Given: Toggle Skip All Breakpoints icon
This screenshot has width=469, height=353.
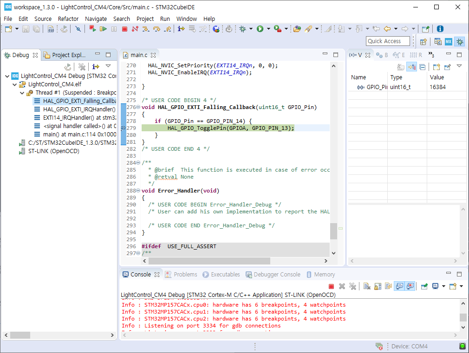Looking at the screenshot, I should (78, 29).
